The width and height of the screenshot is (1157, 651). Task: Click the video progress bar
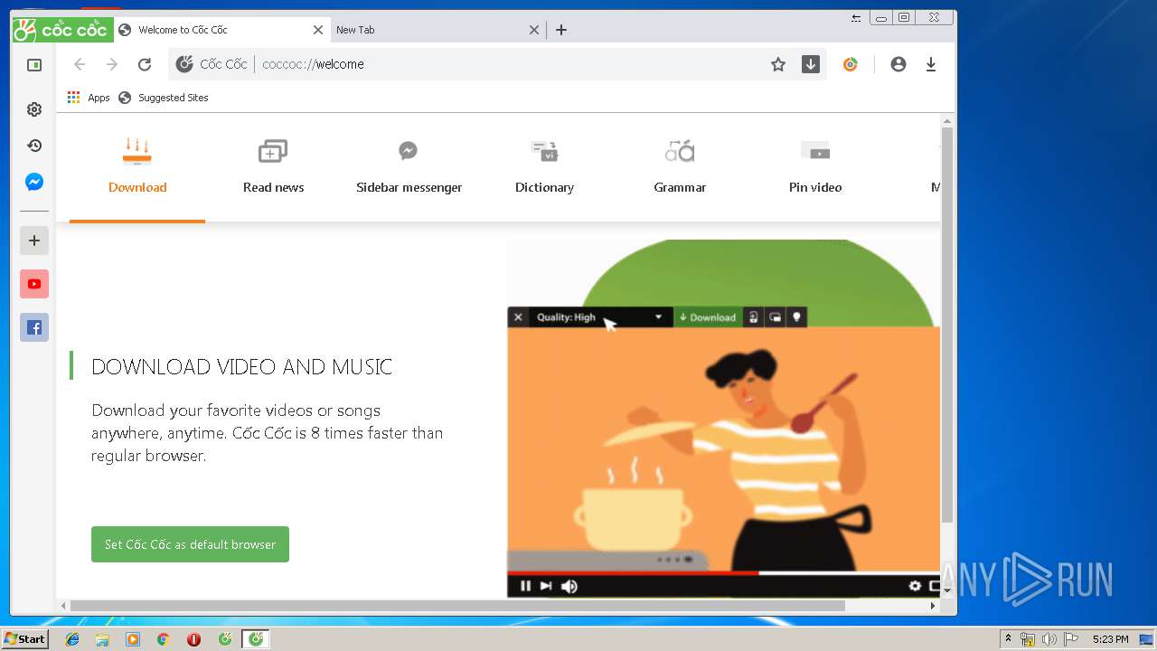[x=723, y=572]
